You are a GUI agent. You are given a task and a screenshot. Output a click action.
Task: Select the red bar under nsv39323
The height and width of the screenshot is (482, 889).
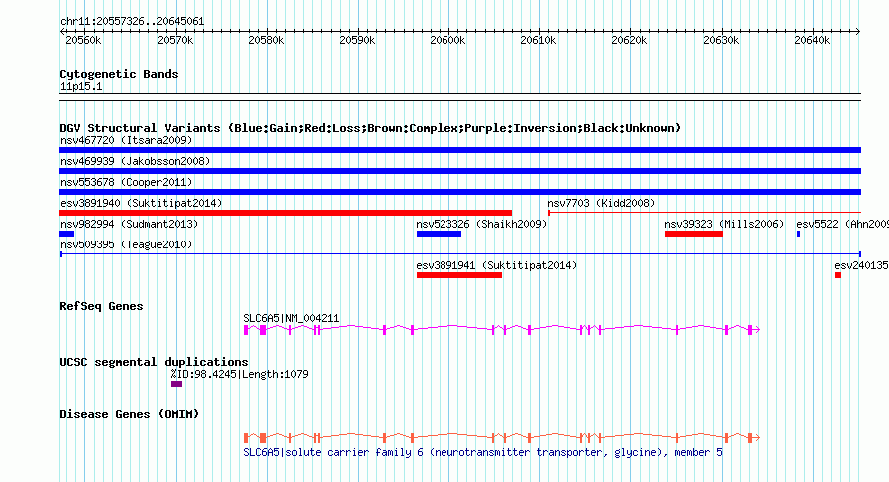click(694, 234)
